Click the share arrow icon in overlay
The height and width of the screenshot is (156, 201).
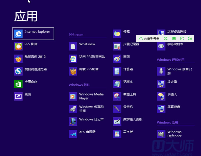click(182, 39)
